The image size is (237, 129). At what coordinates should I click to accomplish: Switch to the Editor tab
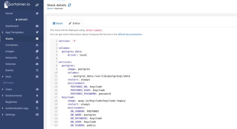click(x=75, y=23)
